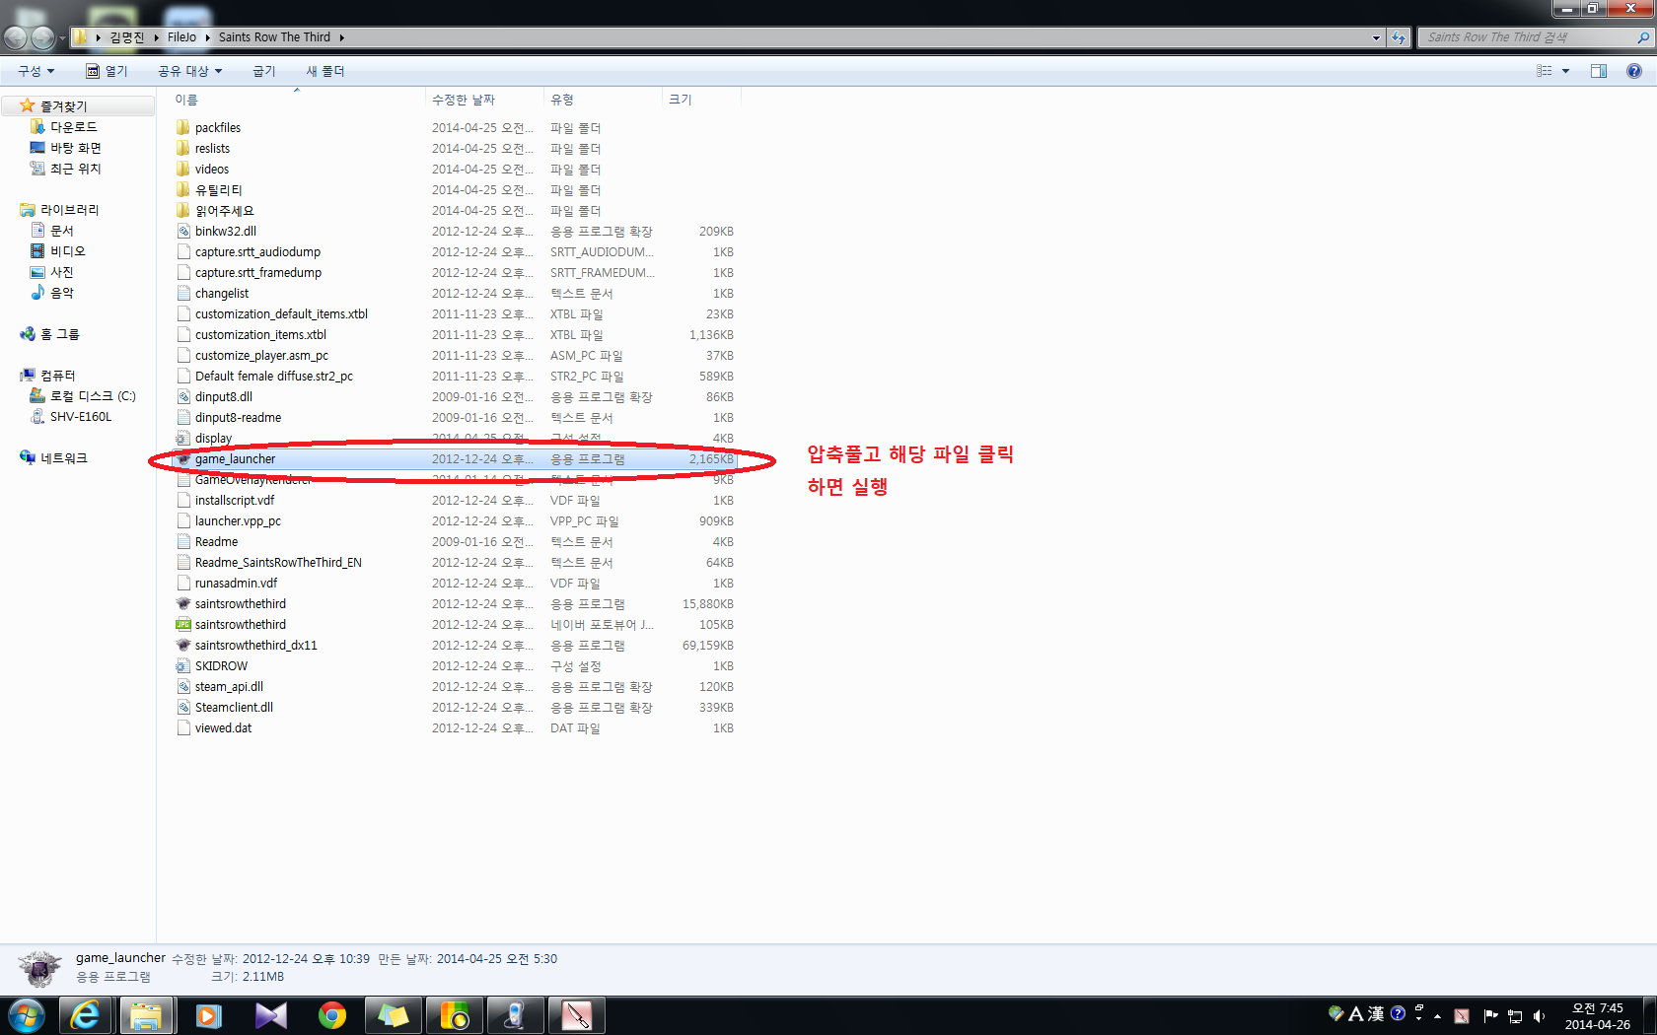Click the saintsrowthethird_dx11 application icon

coord(183,646)
